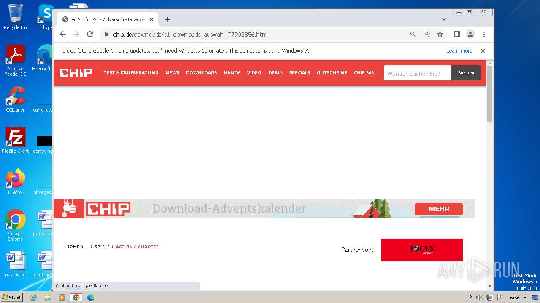
Task: Click the SPIELE breadcrumb link
Action: (x=102, y=247)
